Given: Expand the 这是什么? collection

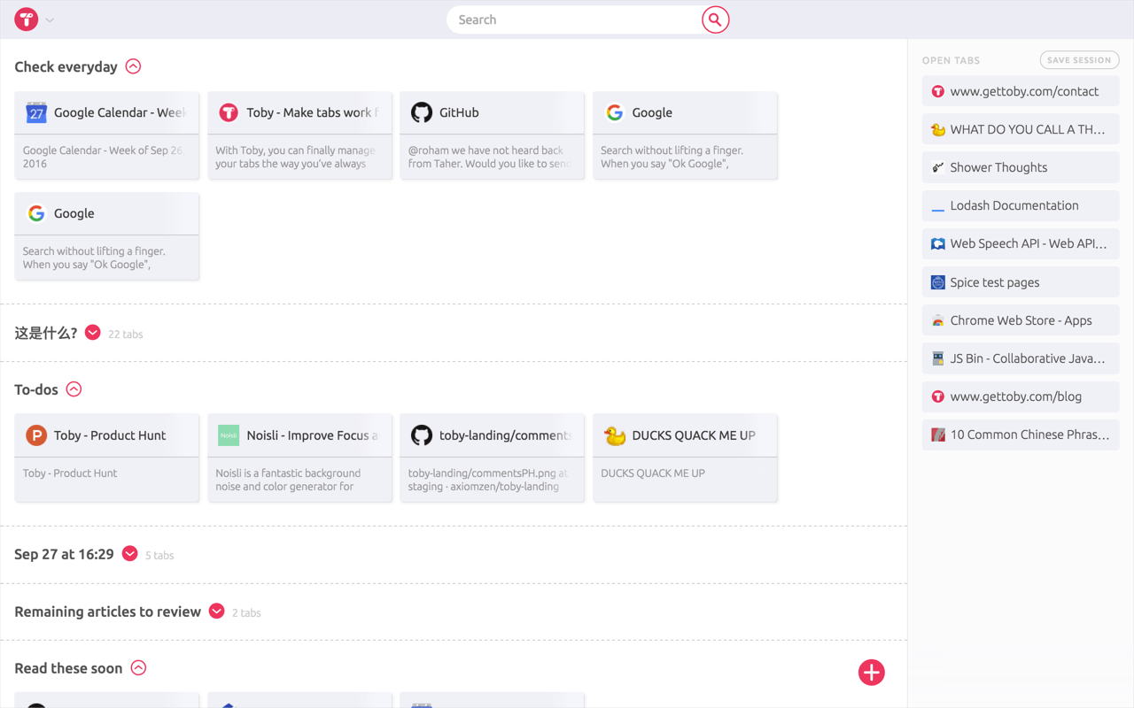Looking at the screenshot, I should [93, 333].
